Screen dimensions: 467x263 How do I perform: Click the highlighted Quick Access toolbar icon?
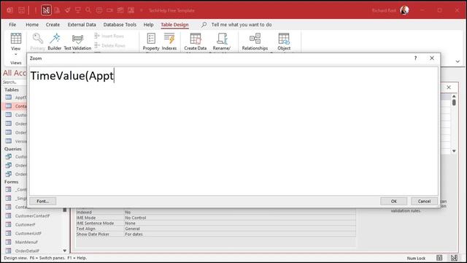tap(46, 10)
